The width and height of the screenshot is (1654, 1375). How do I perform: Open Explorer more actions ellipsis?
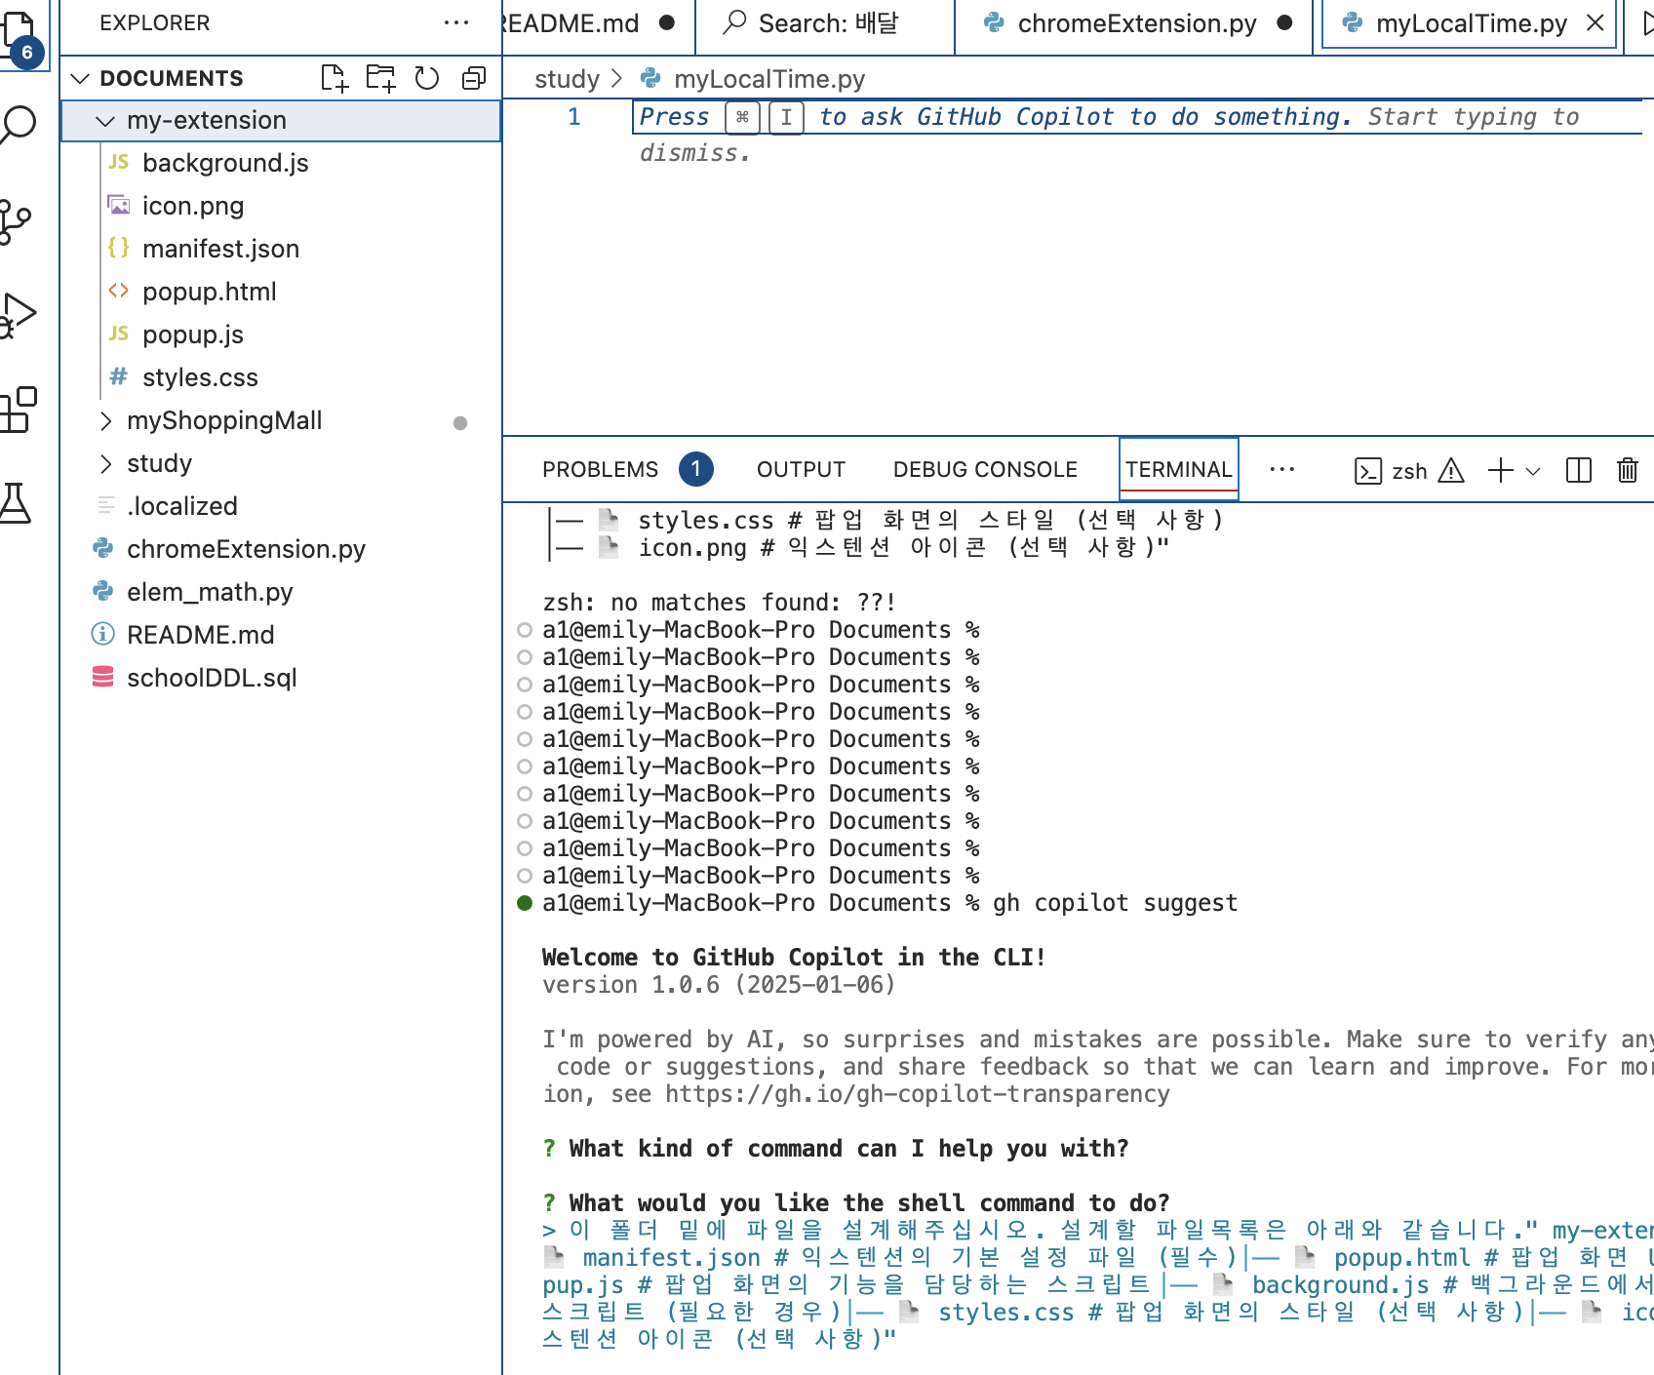click(455, 22)
